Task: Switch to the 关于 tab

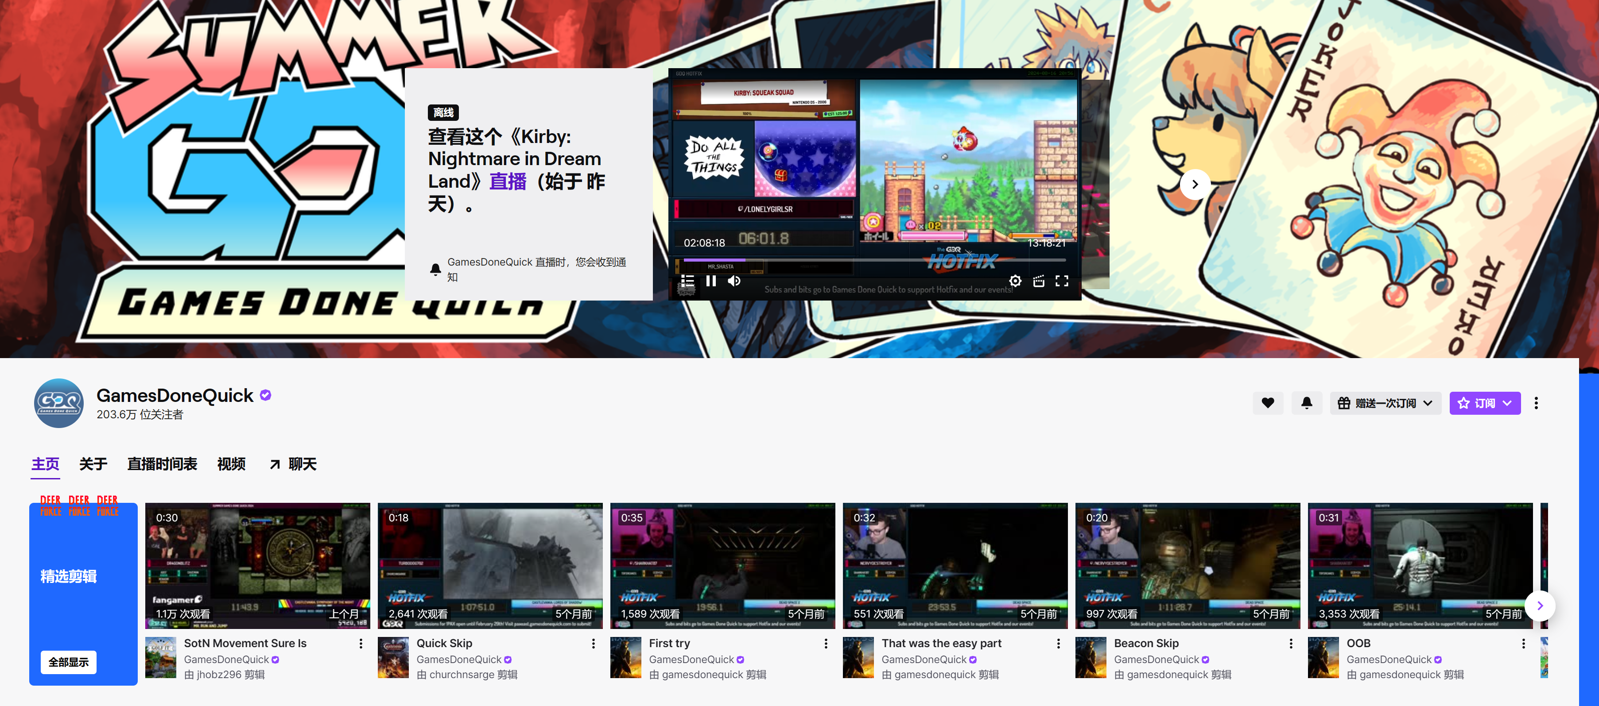Action: 93,464
